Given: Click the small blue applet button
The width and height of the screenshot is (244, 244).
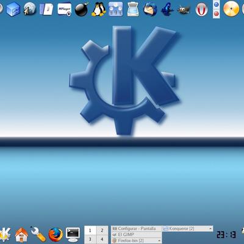Looking at the screenshot, I should 217,4.
